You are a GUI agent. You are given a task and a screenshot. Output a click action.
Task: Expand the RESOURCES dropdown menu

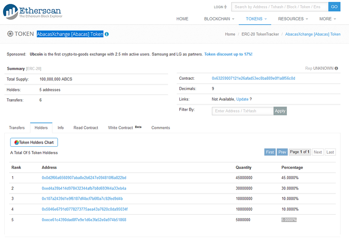[293, 19]
